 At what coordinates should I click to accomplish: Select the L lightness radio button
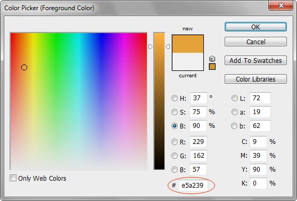point(235,98)
